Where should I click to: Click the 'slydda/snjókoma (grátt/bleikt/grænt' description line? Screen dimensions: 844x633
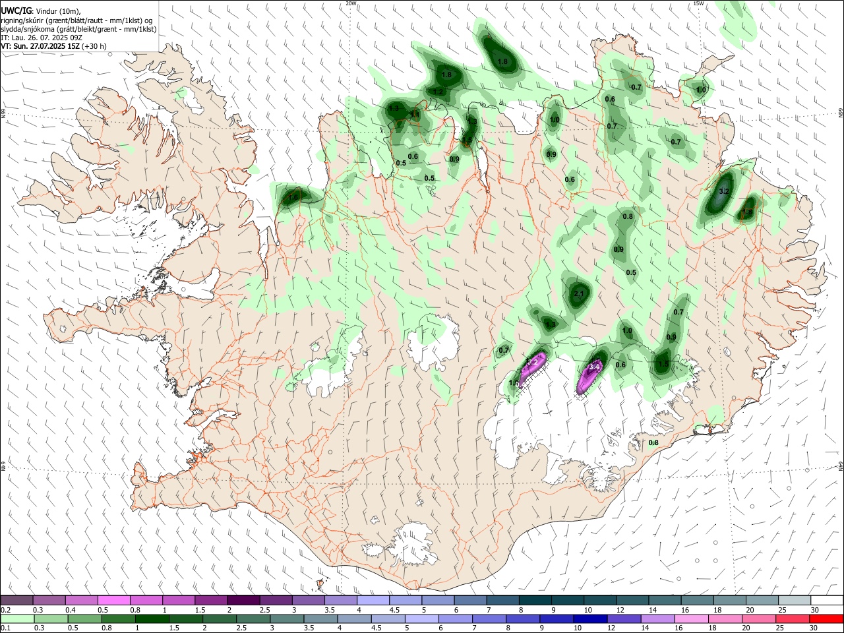click(78, 29)
